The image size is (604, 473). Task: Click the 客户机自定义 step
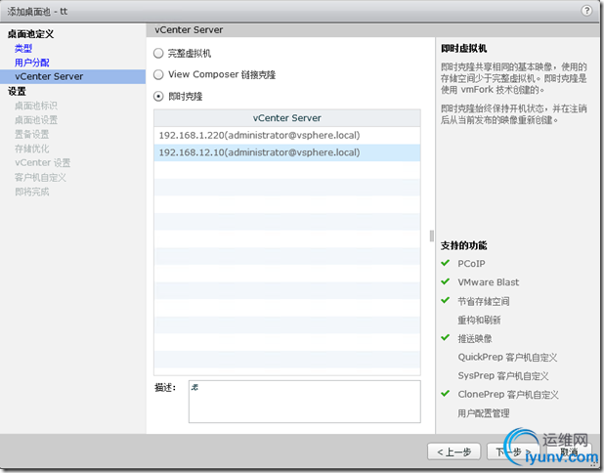tap(40, 177)
